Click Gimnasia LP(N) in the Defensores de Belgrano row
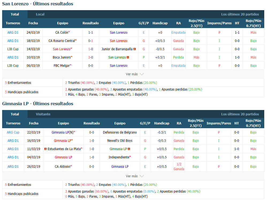Image resolution: width=268 pixels, height=200 pixels. pos(63,132)
